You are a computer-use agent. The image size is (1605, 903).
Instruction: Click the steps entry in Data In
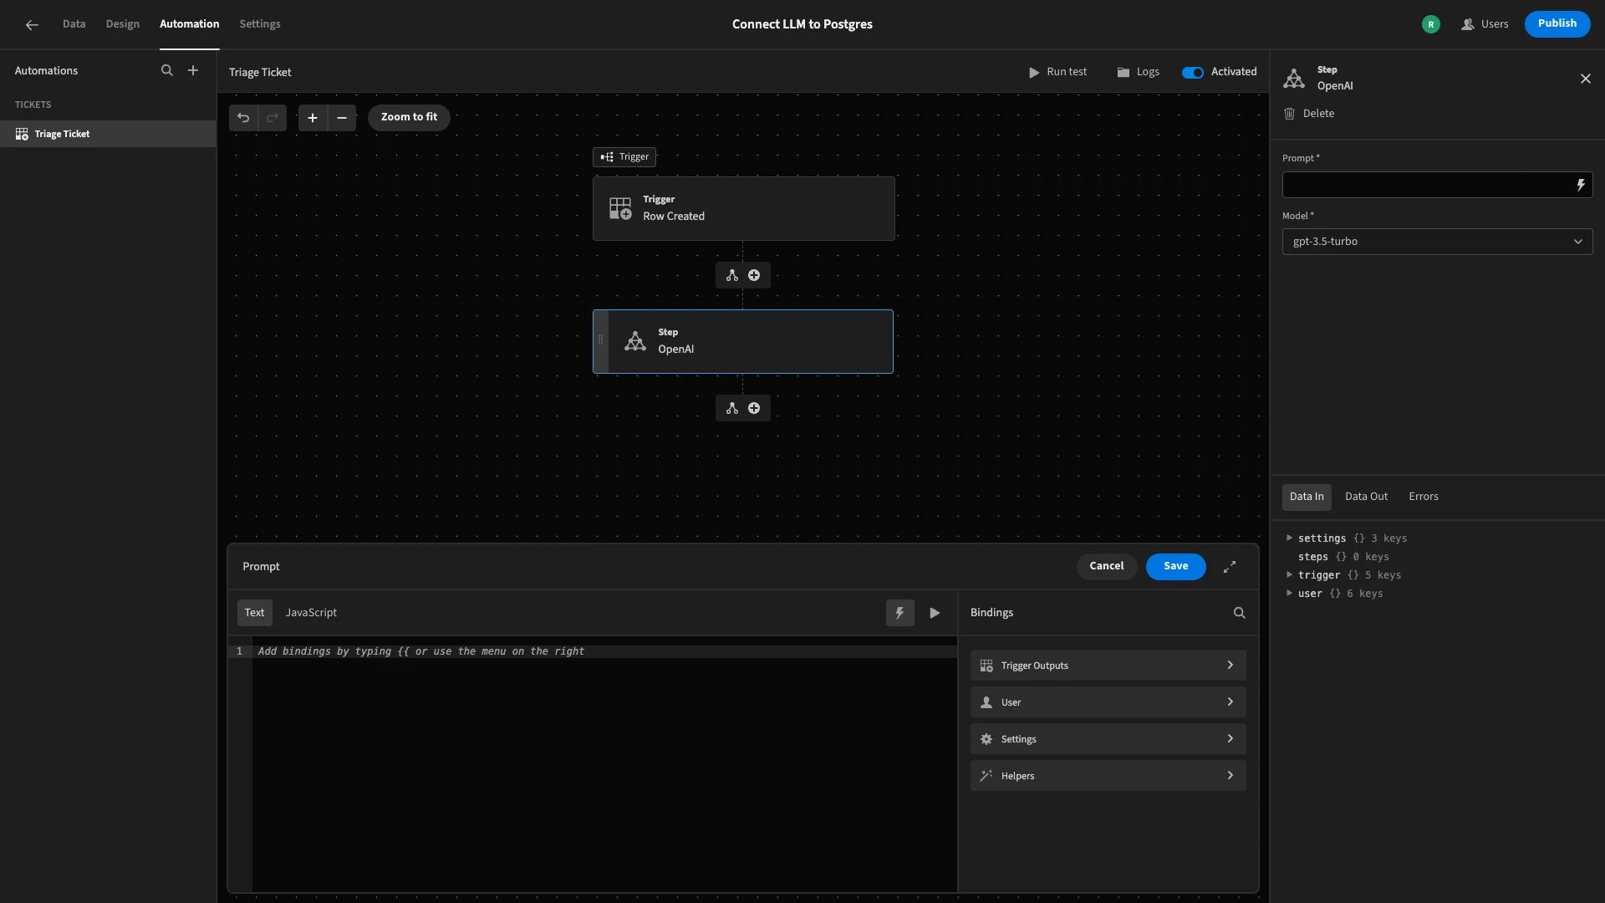1343,557
